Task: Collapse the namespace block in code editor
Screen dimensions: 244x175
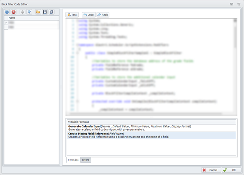Action: pyautogui.click(x=77, y=45)
